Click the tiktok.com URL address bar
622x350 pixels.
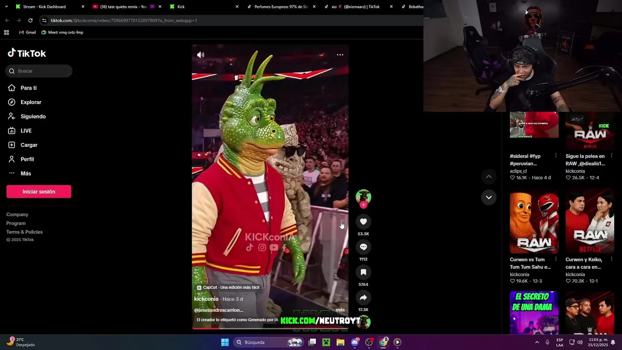(x=124, y=20)
